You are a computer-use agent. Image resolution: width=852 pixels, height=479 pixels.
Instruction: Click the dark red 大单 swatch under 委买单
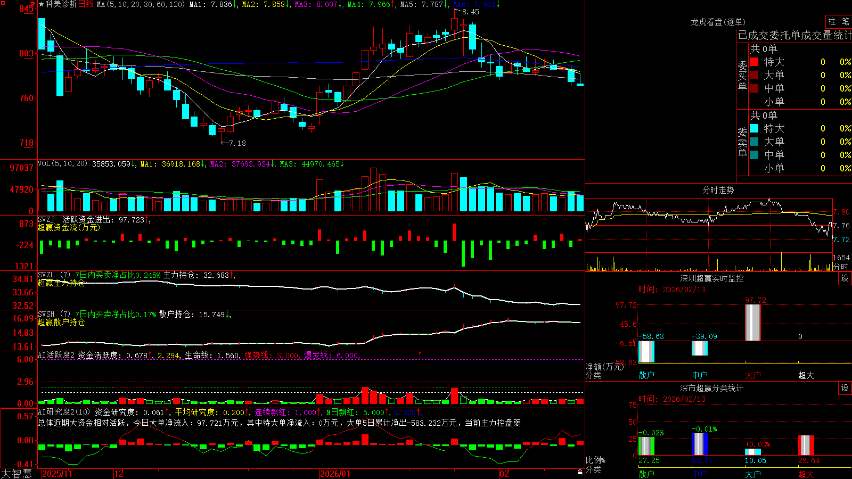[754, 75]
